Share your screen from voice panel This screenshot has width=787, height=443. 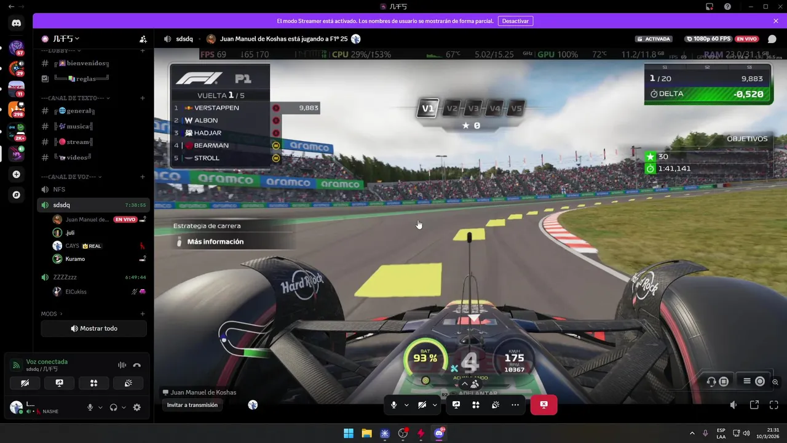(x=60, y=383)
